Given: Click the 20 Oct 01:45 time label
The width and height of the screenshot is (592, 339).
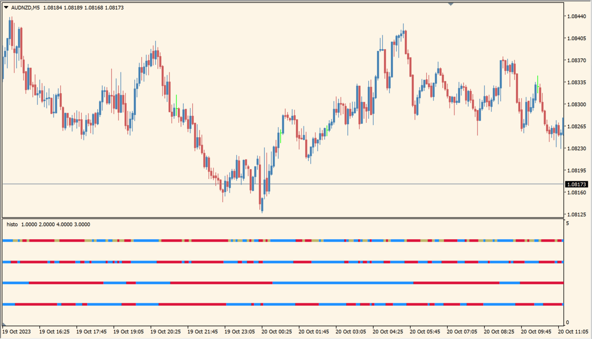Looking at the screenshot, I should point(314,332).
